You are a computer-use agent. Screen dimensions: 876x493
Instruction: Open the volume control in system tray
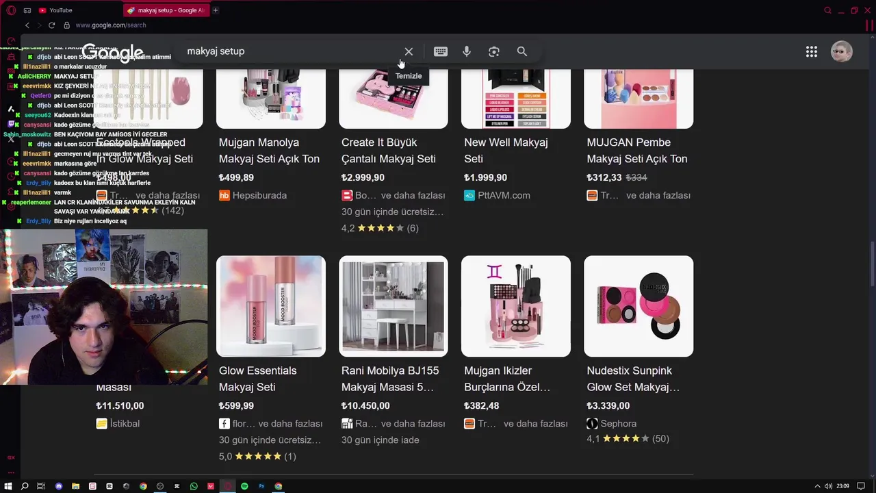coord(829,486)
